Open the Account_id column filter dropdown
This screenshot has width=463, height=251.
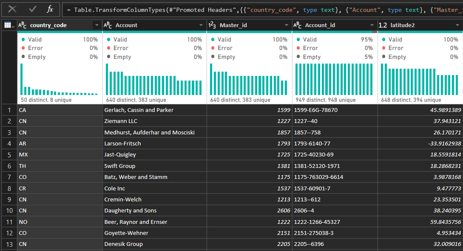coord(372,25)
